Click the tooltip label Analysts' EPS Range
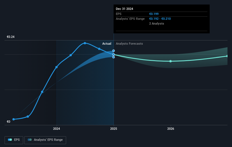The image size is (232, 147). click(130, 19)
